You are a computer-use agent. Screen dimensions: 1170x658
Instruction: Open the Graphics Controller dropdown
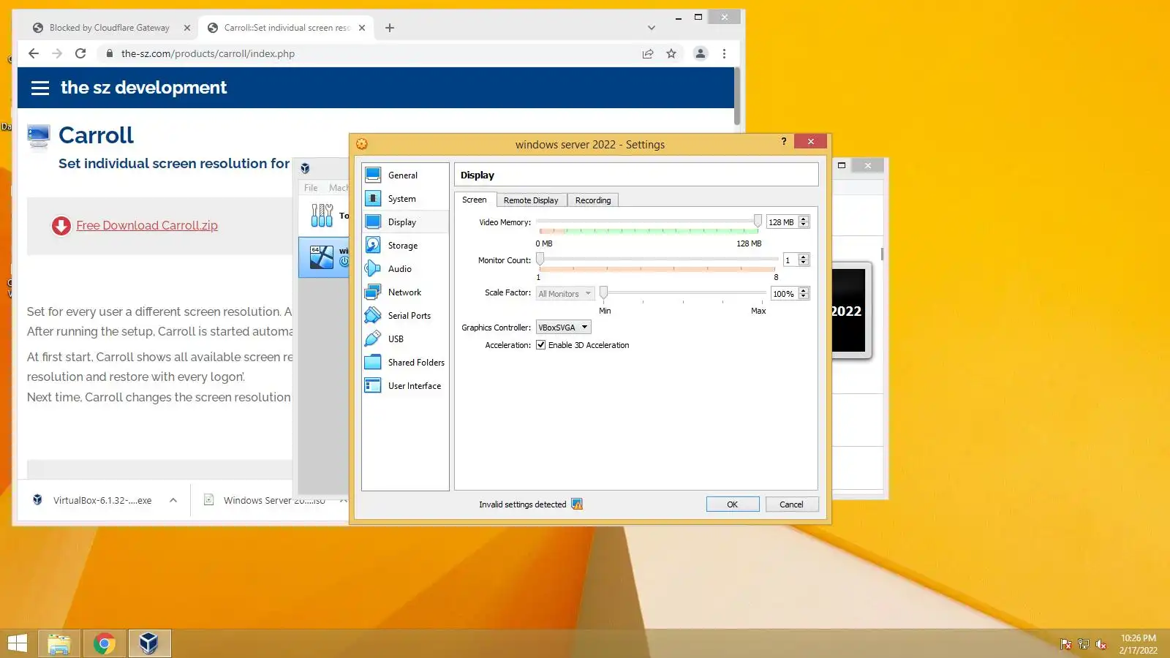(563, 328)
